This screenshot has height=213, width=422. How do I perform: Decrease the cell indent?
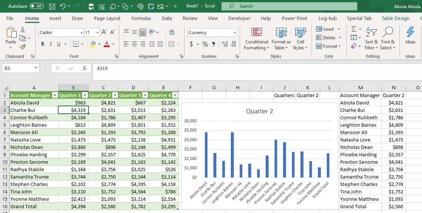[x=152, y=44]
